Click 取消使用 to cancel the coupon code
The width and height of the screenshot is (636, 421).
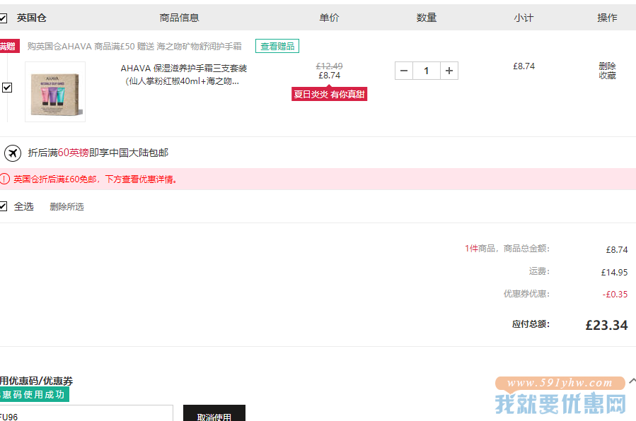point(214,414)
